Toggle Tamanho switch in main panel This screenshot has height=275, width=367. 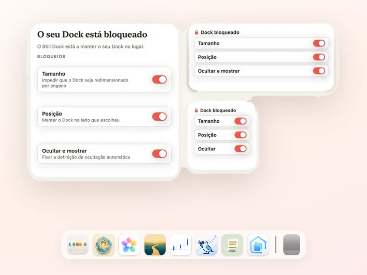tap(160, 80)
